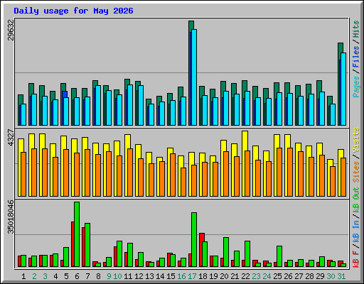Click day label 22 on the x-axis
Viewport: 364px width, 284px height.
click(x=245, y=276)
